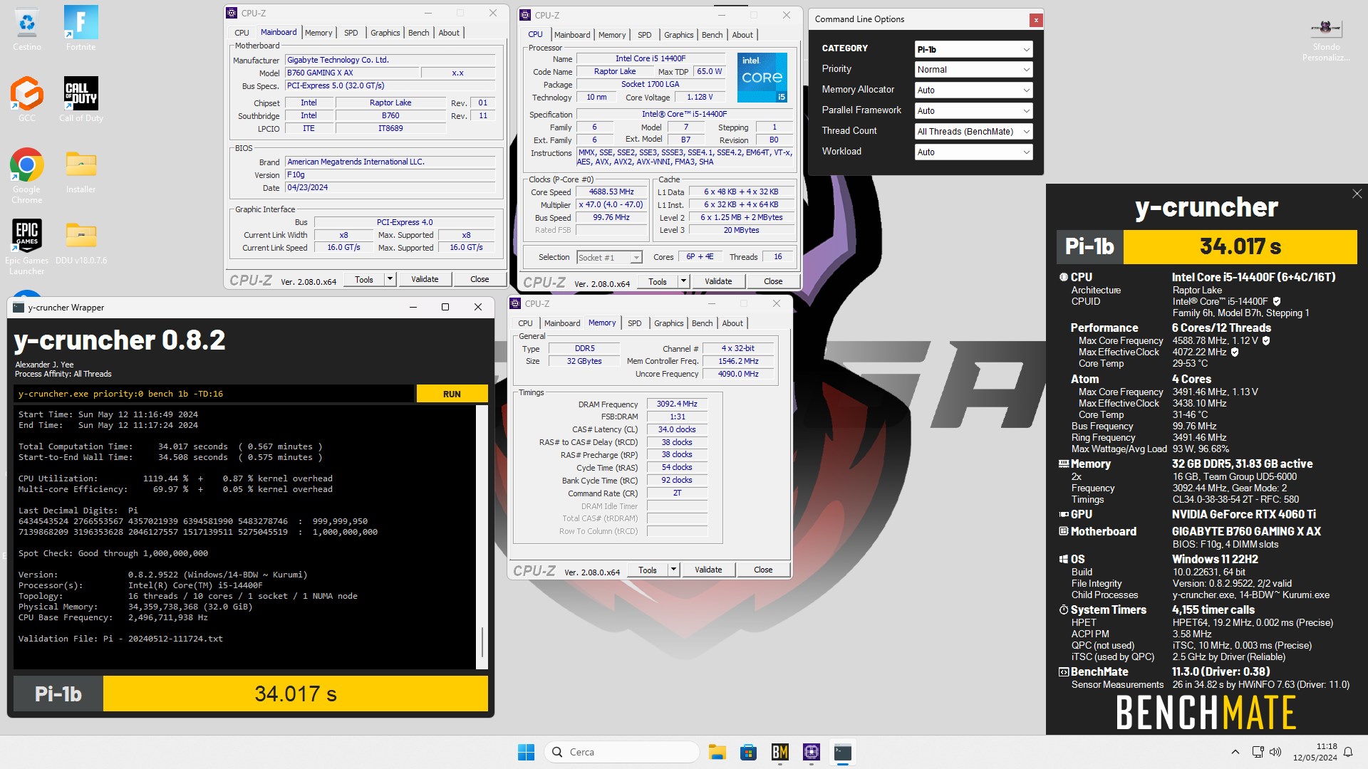This screenshot has width=1368, height=769.
Task: Switch to y-cruncher console taskbar icon
Action: pos(842,752)
